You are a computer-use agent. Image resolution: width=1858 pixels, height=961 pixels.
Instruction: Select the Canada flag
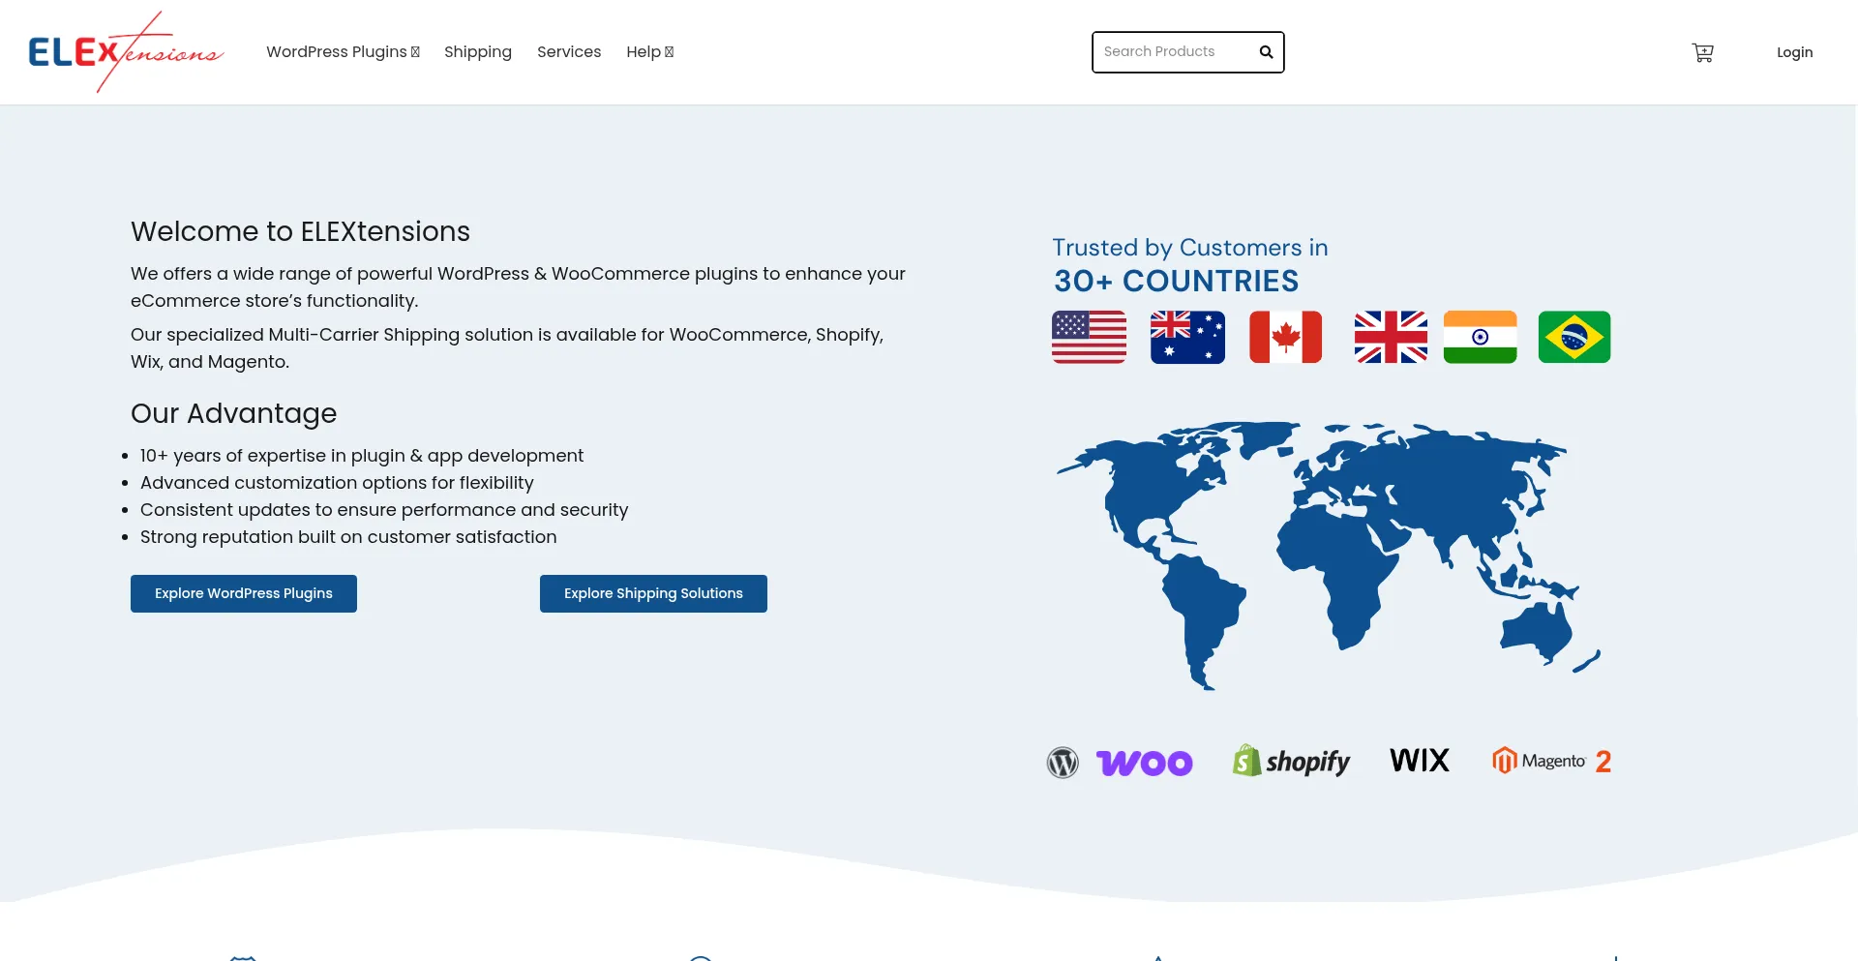[x=1285, y=337]
